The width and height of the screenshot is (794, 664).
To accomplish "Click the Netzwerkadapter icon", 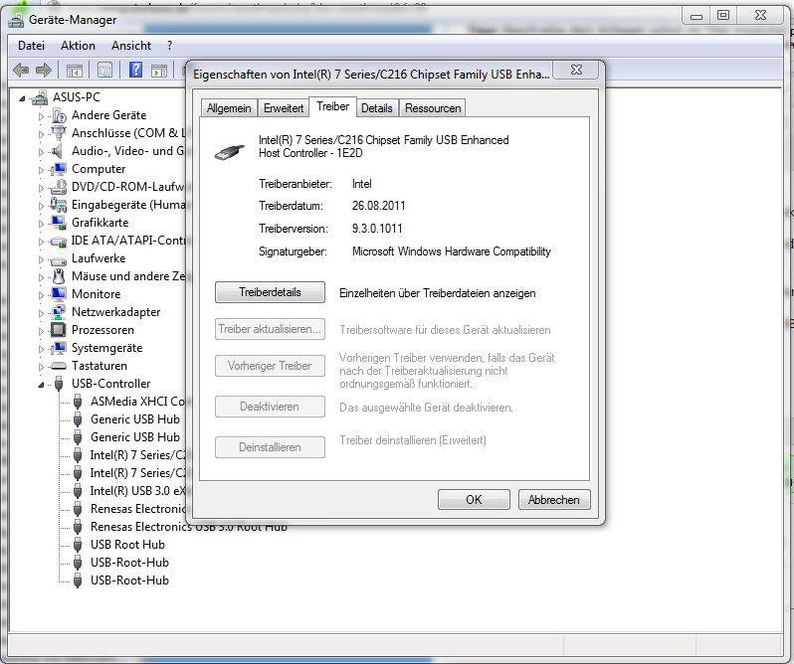I will [59, 312].
